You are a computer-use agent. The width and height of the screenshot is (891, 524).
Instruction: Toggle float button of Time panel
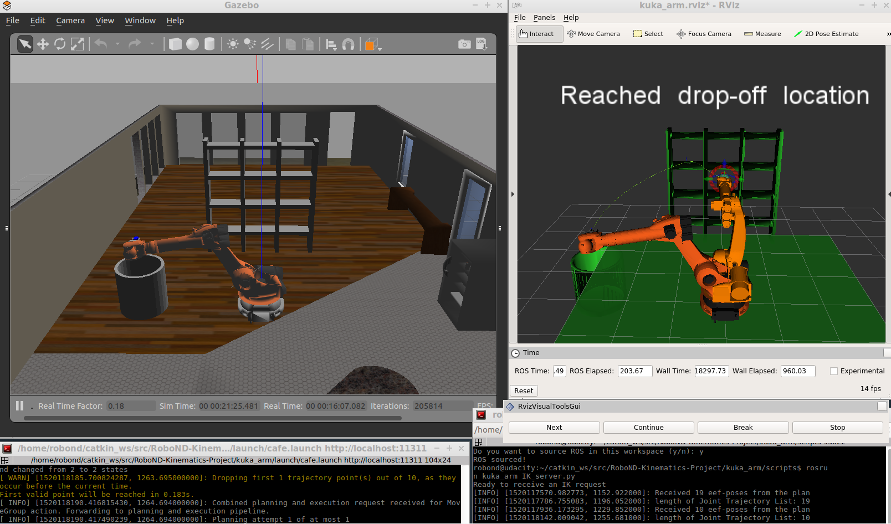[887, 353]
